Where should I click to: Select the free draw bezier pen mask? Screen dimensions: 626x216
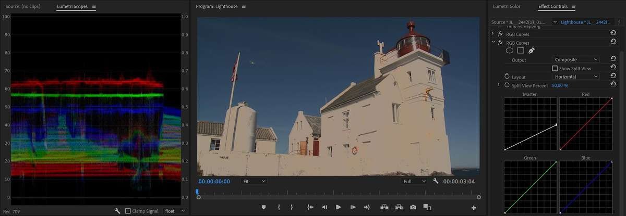(x=532, y=50)
